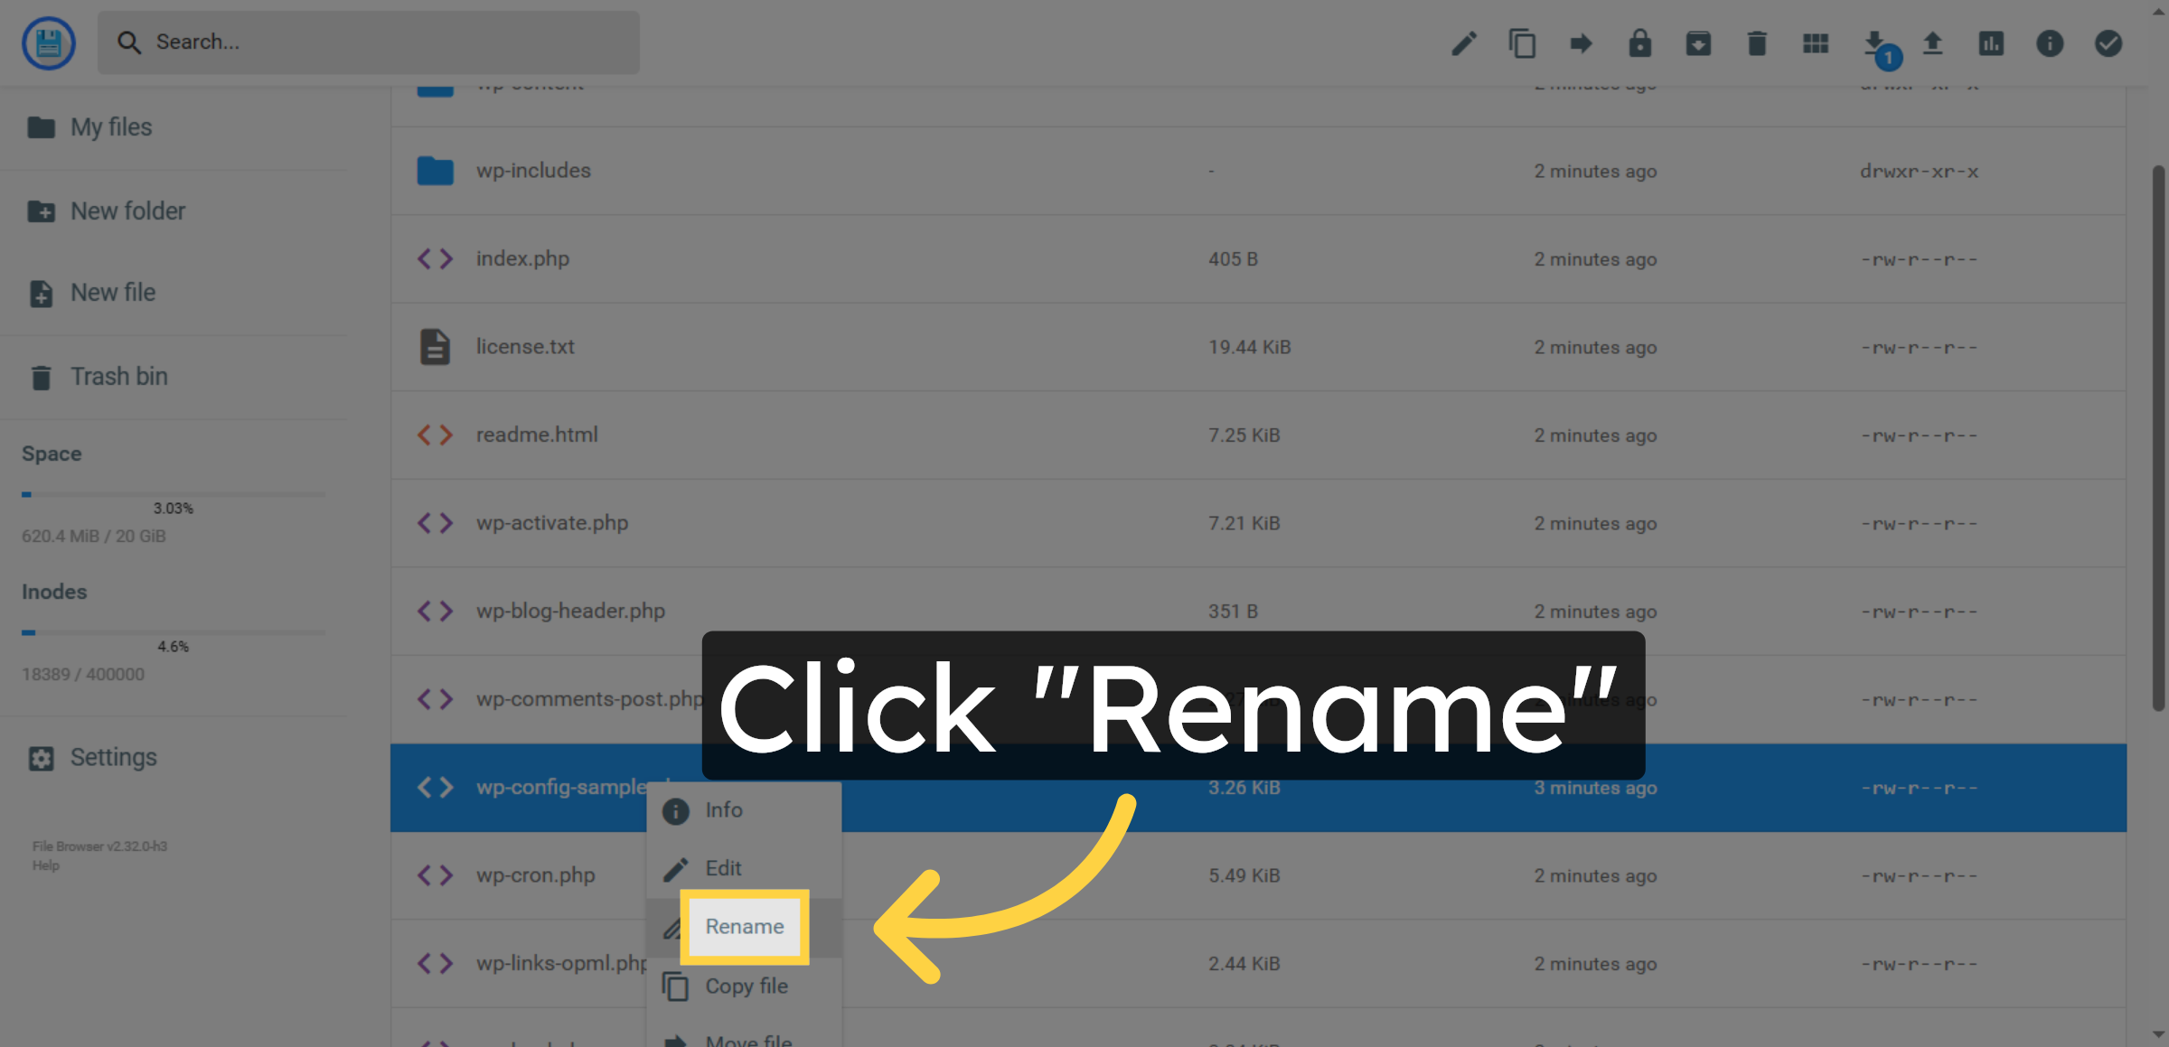Open file permissions via the lock icon
Image resolution: width=2169 pixels, height=1047 pixels.
click(1639, 42)
